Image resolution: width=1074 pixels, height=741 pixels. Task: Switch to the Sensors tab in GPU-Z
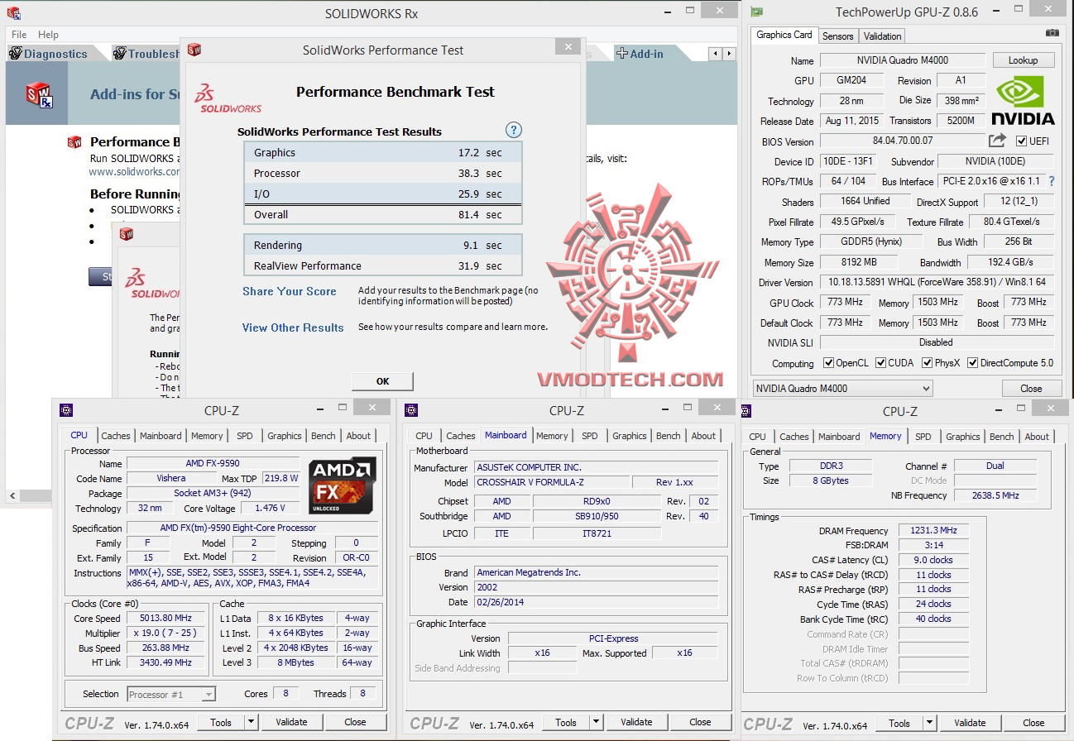837,36
